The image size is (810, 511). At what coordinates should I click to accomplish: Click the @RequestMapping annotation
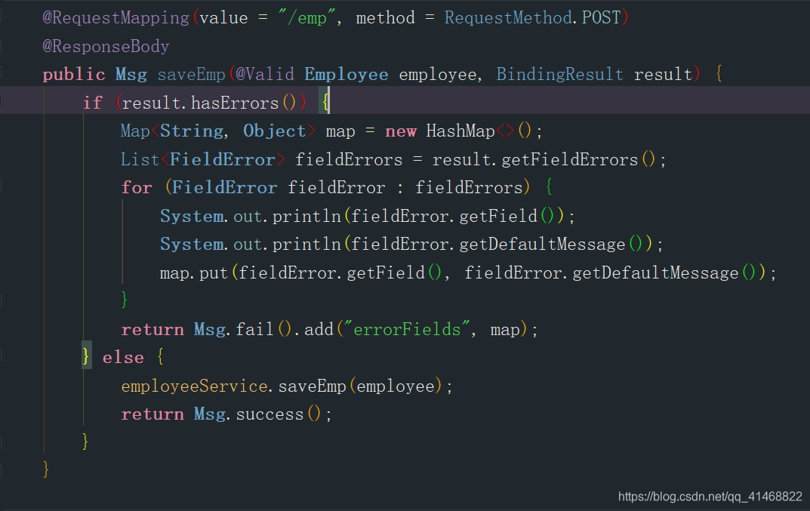coord(115,18)
